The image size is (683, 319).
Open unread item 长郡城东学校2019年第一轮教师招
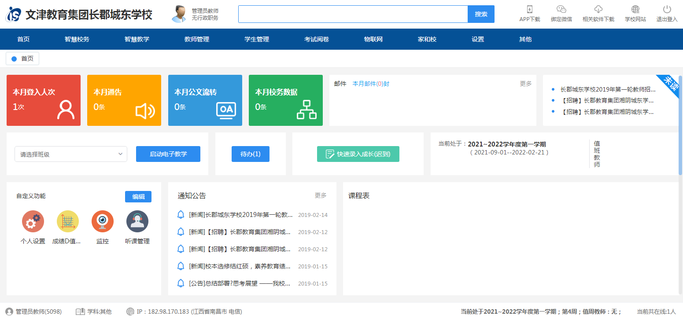point(608,89)
